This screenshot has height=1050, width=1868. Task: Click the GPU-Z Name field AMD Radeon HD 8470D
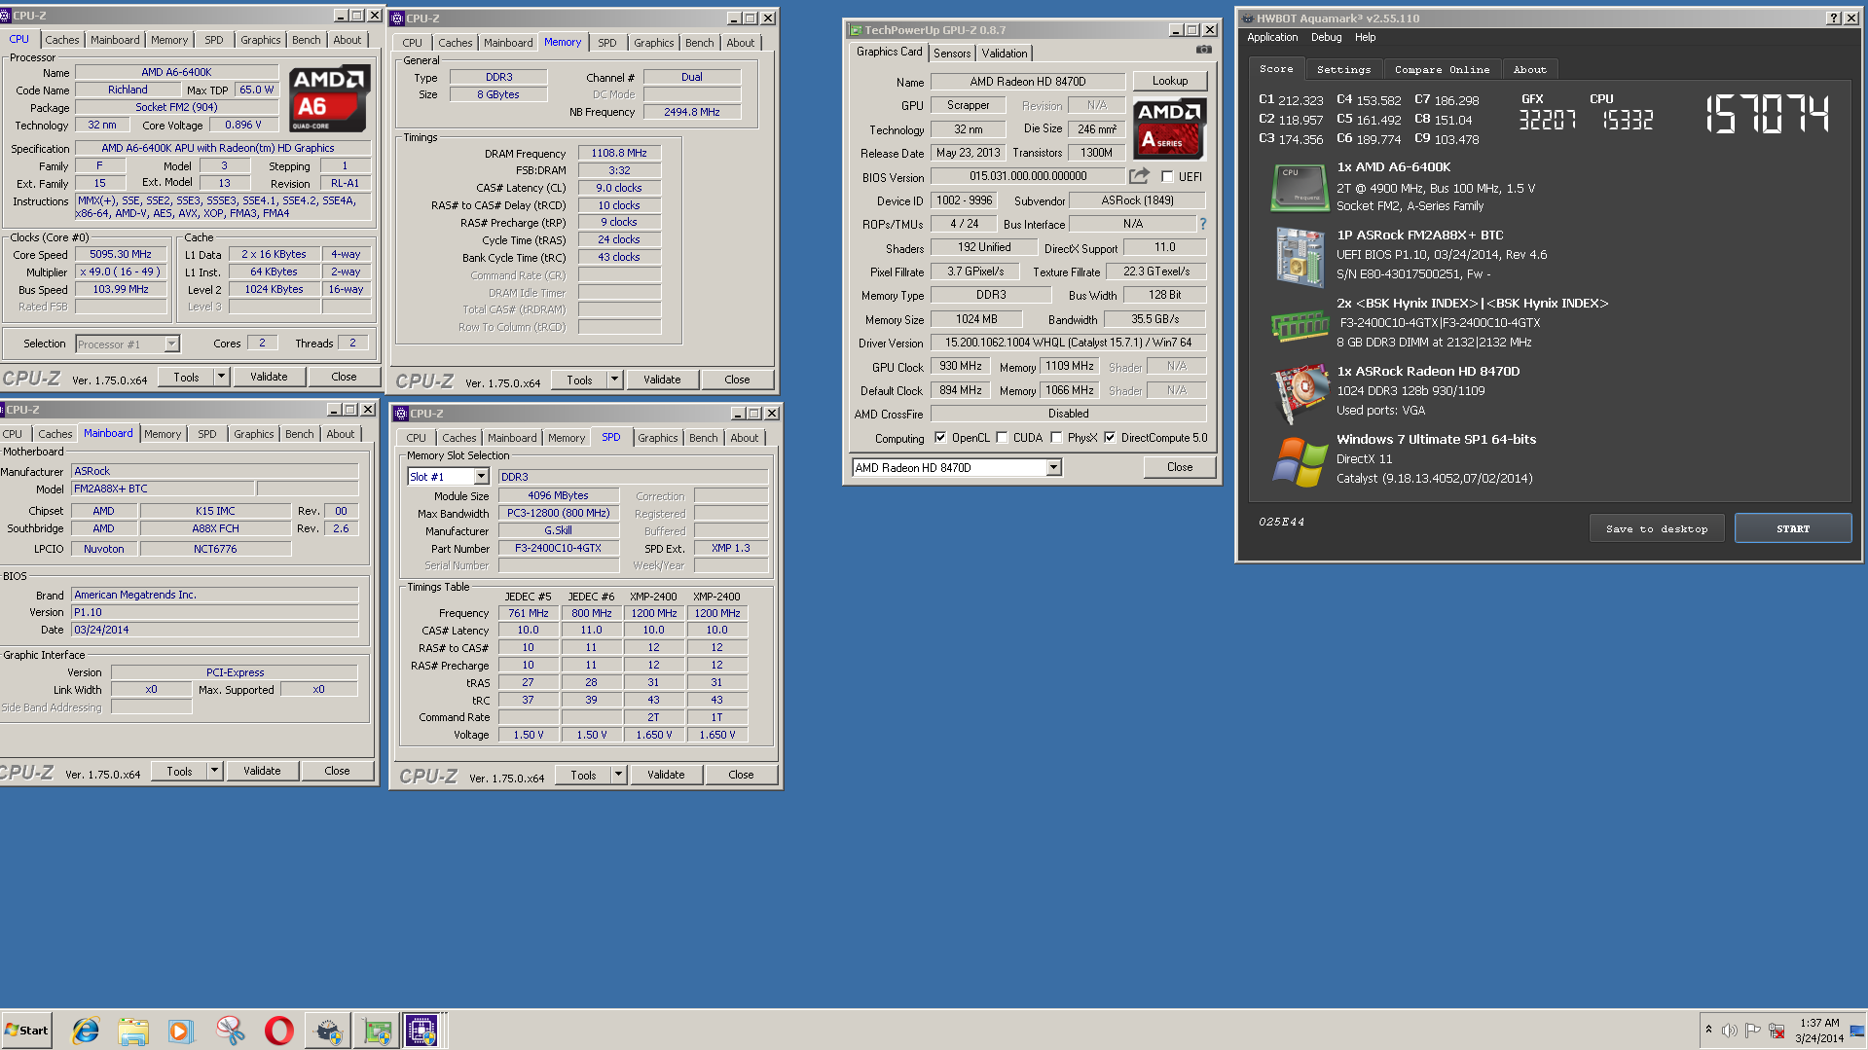(1027, 82)
